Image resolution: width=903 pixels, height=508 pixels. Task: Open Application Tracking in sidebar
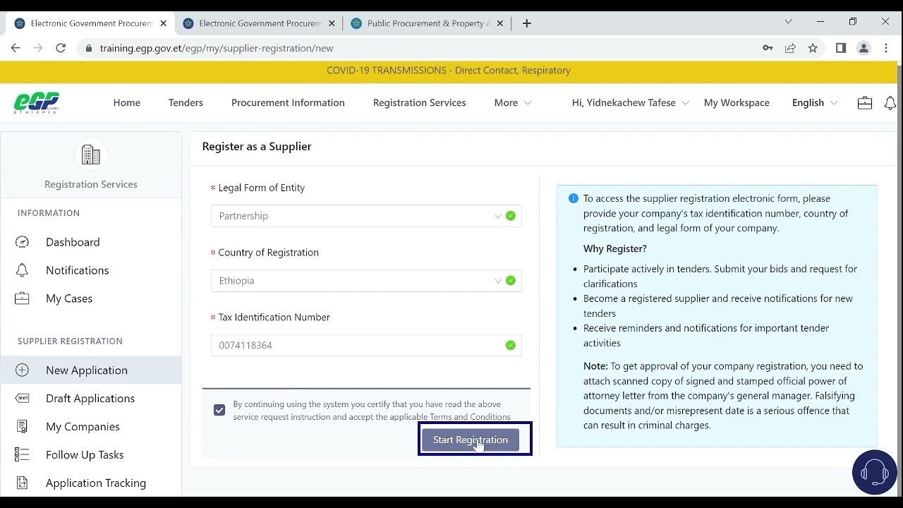tap(96, 483)
